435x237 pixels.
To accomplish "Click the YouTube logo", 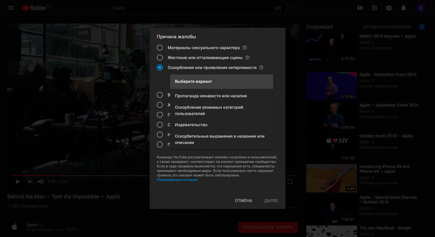I will point(34,8).
